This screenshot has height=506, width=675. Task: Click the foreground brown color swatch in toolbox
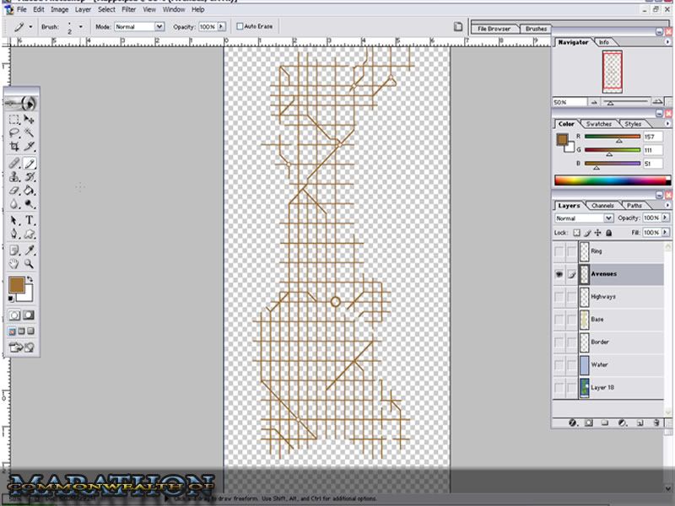pos(17,285)
